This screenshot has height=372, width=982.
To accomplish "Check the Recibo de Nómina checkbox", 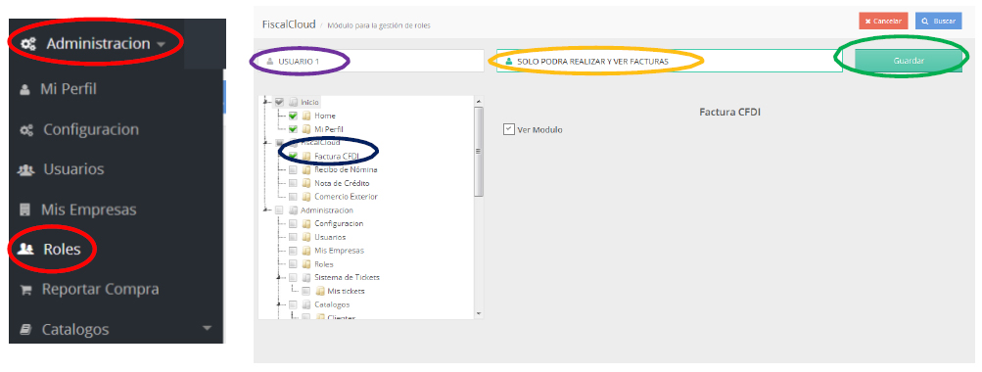I will tap(293, 169).
